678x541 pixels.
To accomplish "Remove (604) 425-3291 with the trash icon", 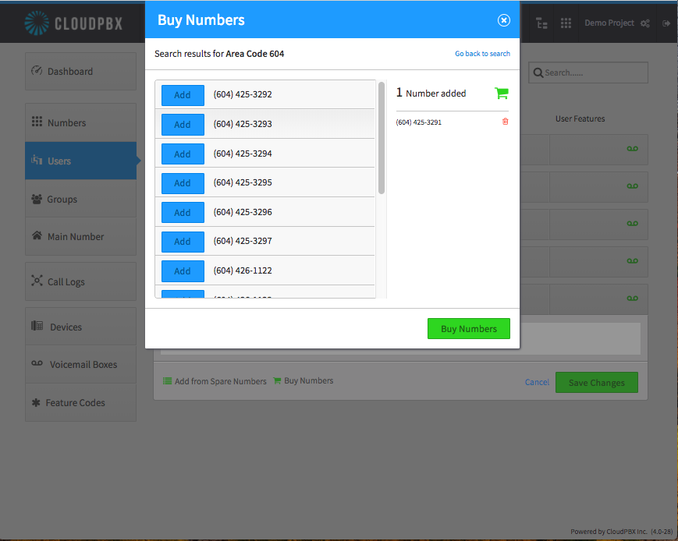I will coord(505,122).
